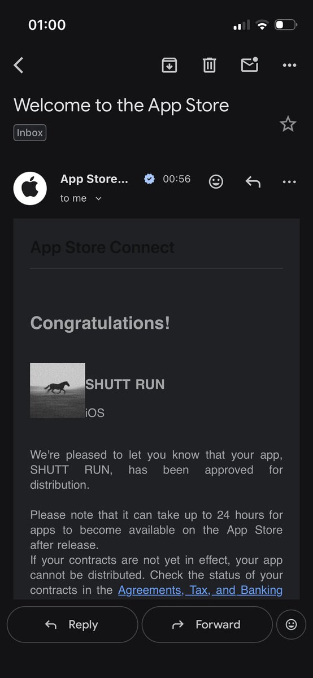Star the Welcome to the App Store email
The image size is (313, 678).
pos(288,124)
